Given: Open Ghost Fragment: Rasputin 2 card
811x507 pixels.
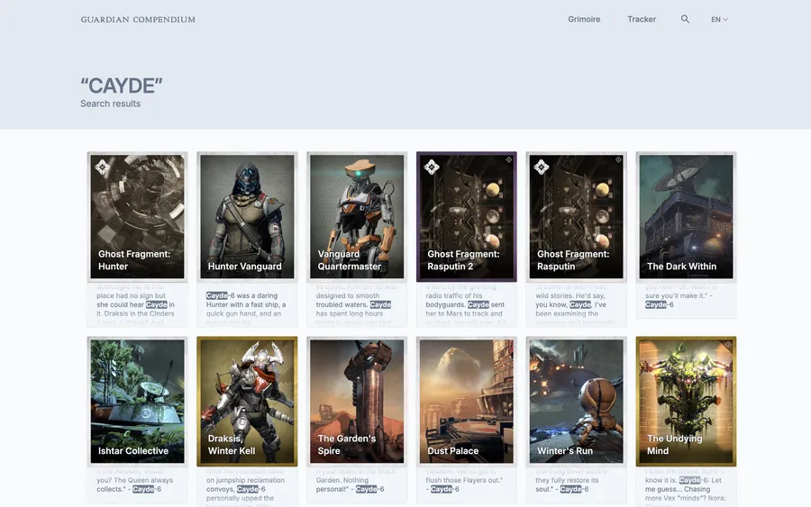Looking at the screenshot, I should (x=467, y=216).
